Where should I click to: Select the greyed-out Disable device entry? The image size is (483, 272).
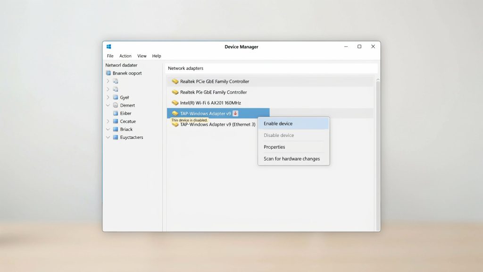(x=293, y=135)
